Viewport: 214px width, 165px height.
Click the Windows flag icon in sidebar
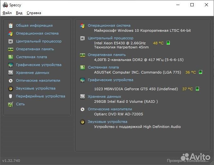pyautogui.click(x=11, y=33)
